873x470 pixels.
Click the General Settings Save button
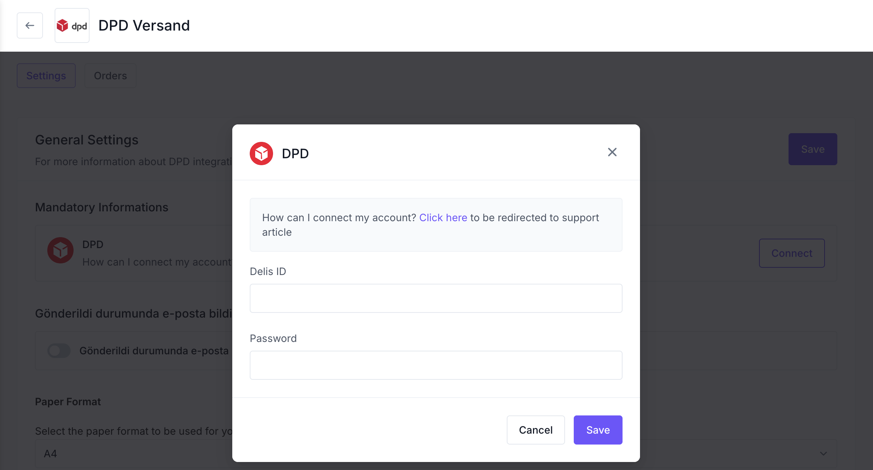click(x=813, y=149)
